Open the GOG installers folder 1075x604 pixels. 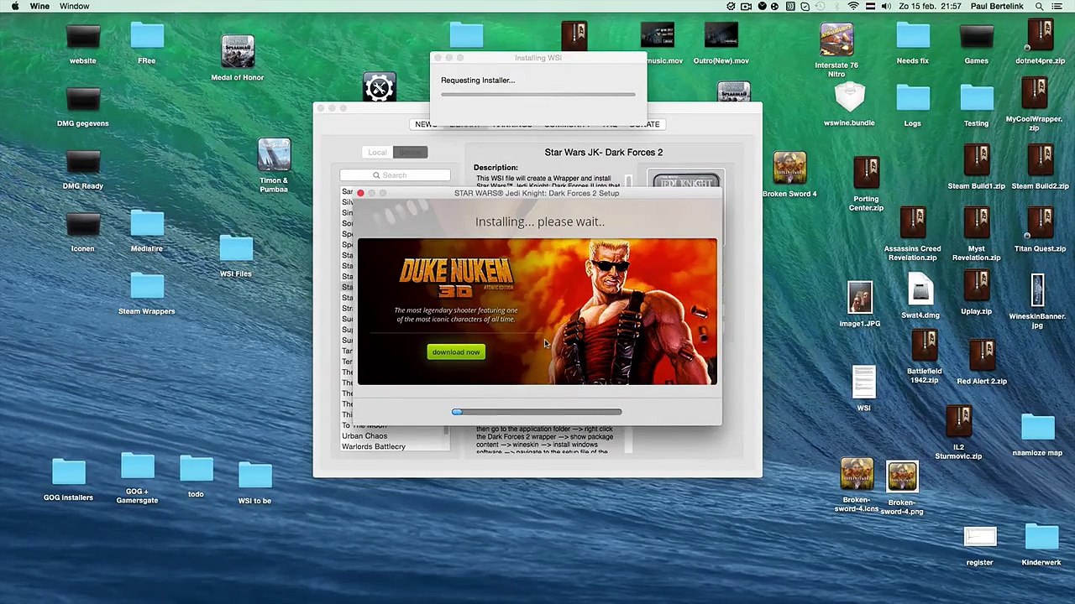pyautogui.click(x=69, y=474)
